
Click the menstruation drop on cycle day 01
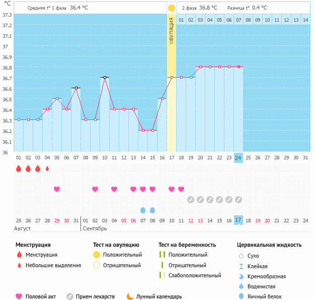coord(19,169)
